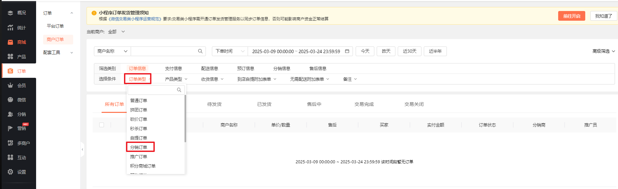Open the 备注 filter dropdown
This screenshot has height=189, width=618.
tap(350, 79)
